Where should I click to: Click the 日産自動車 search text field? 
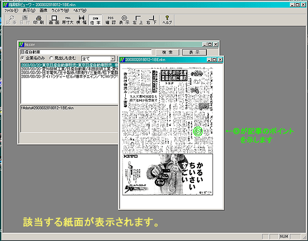click(85, 52)
